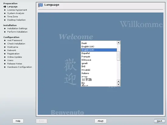Image resolution: width=167 pixels, height=125 pixels.
Task: Click the Next button
Action: (x=159, y=121)
